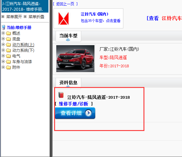Open the 底盘 section
This screenshot has height=157, width=182.
pyautogui.click(x=16, y=39)
